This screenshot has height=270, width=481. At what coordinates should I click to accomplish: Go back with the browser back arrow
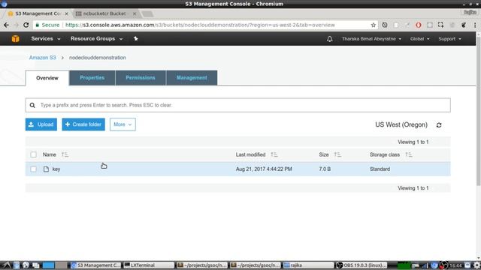7,25
